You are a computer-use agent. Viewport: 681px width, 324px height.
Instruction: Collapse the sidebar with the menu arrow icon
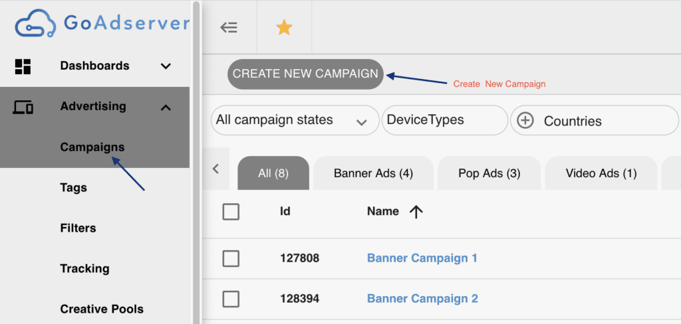coord(229,27)
